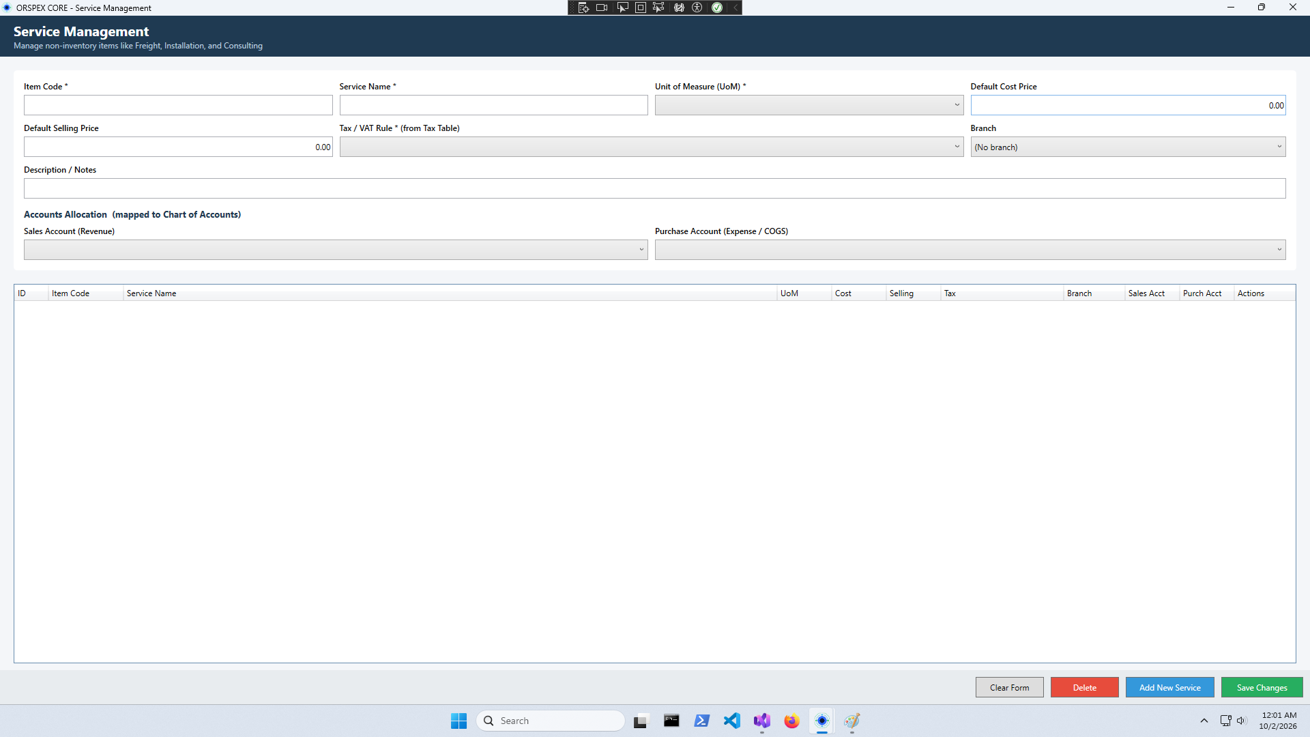1310x737 pixels.
Task: Open the Branch dropdown showing (No branch)
Action: (x=1128, y=147)
